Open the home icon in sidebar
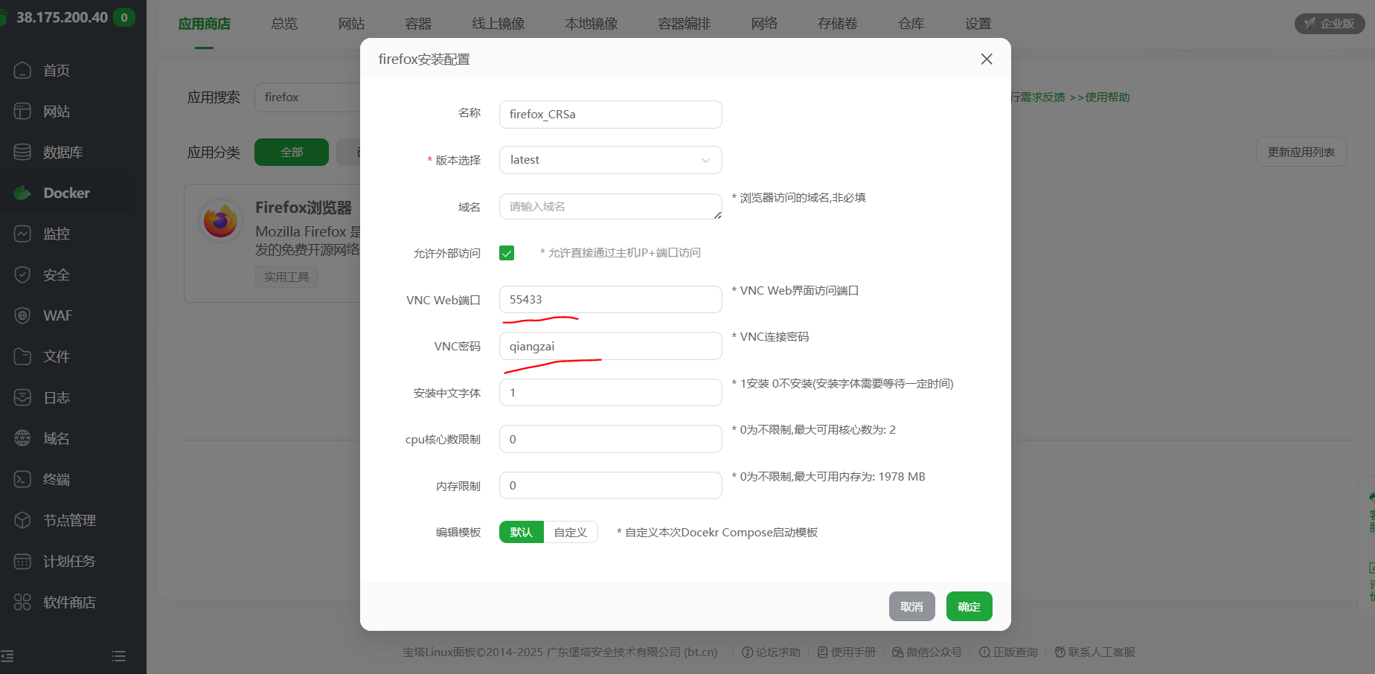 point(22,70)
